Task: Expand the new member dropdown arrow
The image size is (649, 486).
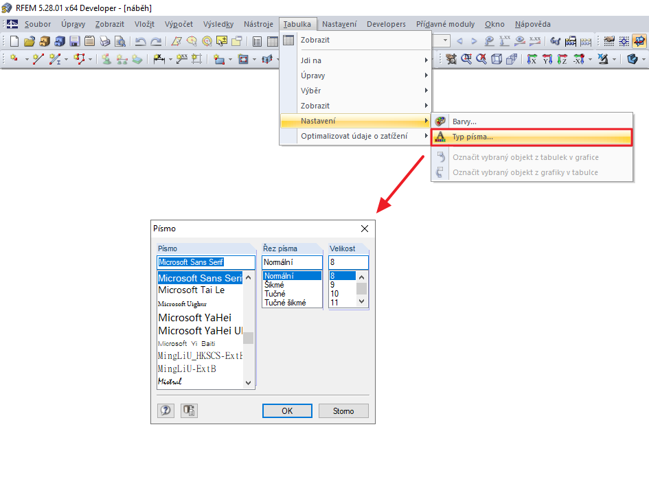Action: pos(66,59)
